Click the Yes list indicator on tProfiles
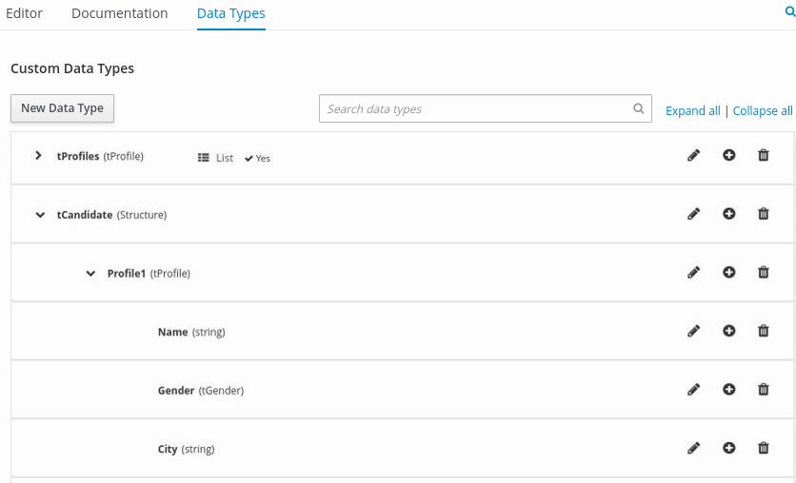This screenshot has width=796, height=483. click(x=257, y=158)
